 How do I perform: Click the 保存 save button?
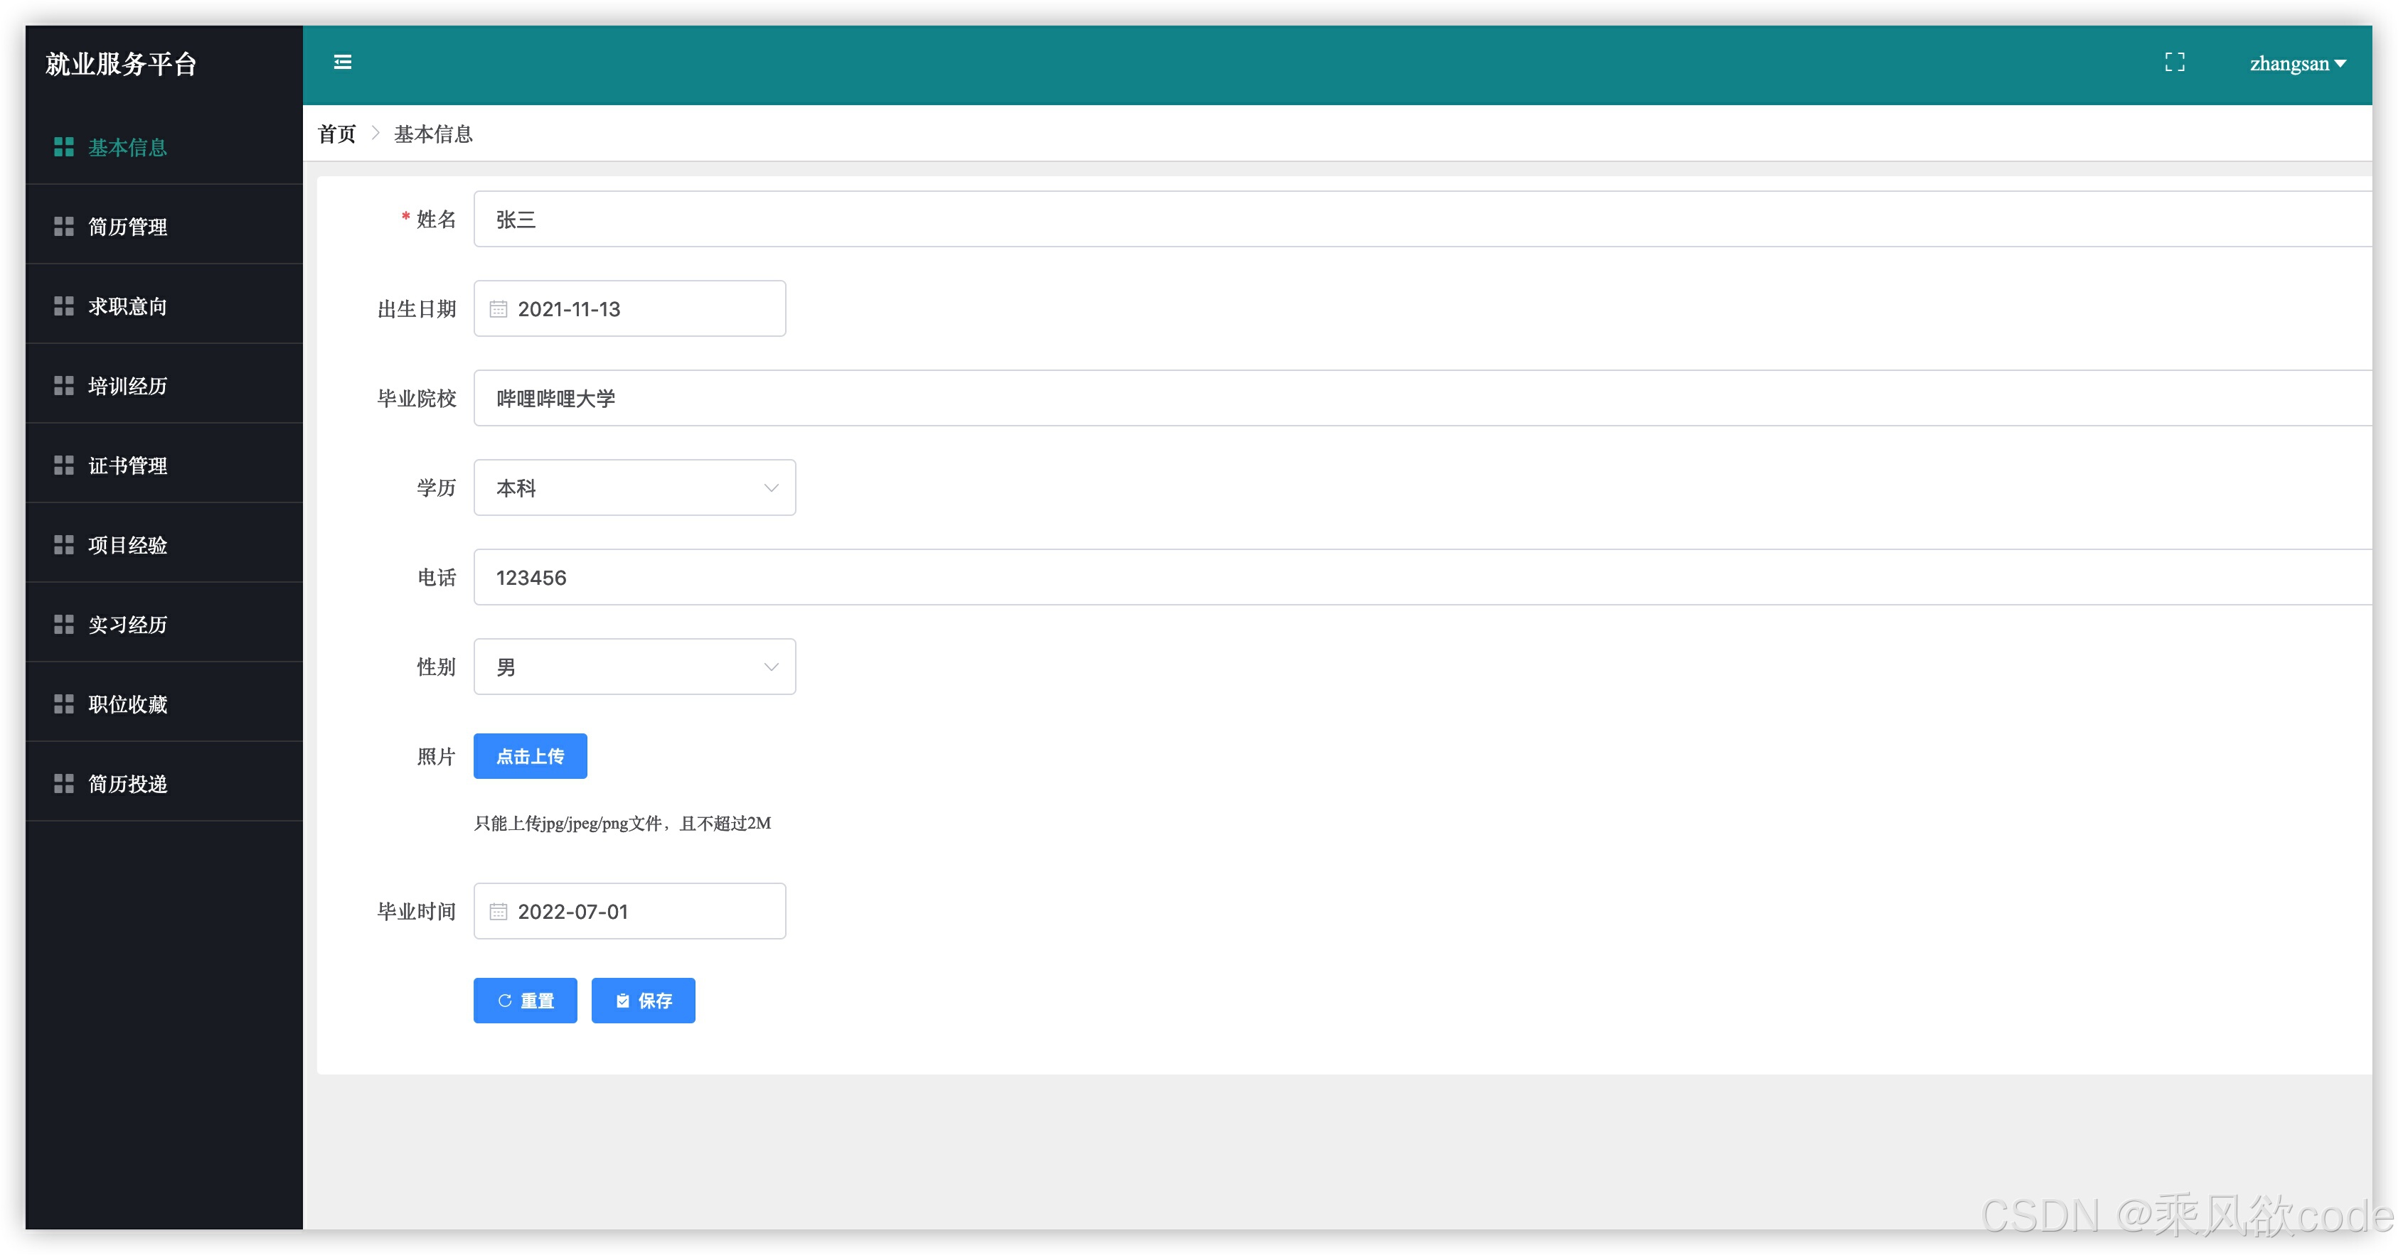642,1001
